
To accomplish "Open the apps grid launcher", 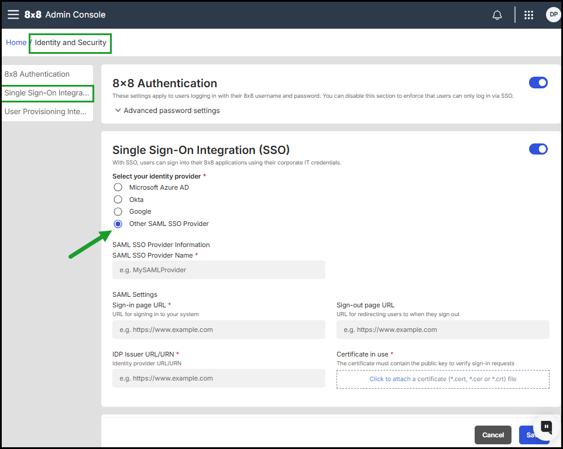I will tap(528, 15).
